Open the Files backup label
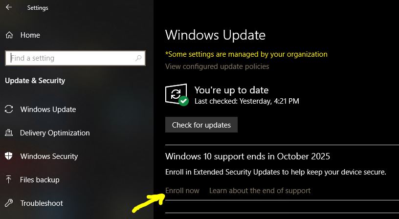Screen dimensions: 399x219 coord(40,180)
